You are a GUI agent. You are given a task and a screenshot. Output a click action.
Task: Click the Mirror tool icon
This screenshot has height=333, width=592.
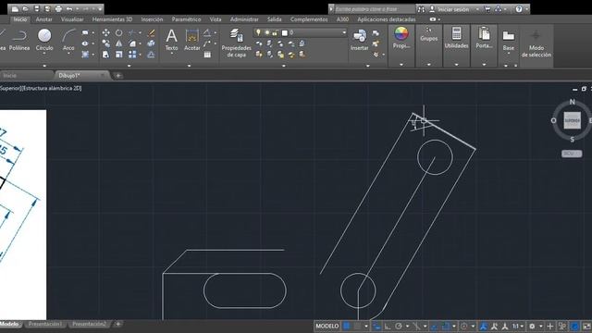(119, 43)
